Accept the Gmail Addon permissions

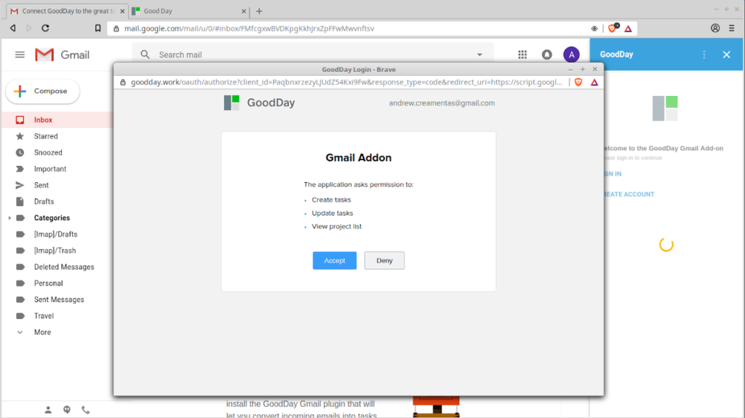[x=334, y=261]
